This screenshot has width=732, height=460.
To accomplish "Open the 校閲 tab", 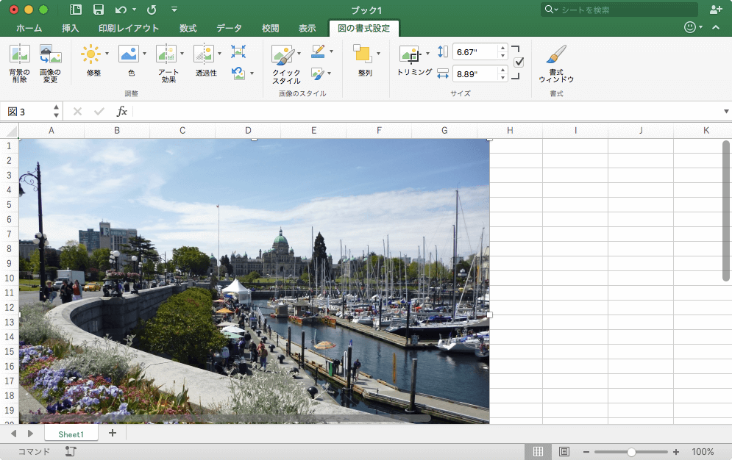I will [x=270, y=29].
